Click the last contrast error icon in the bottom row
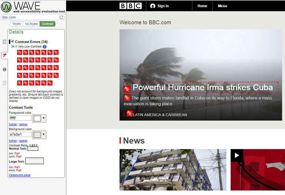The image size is (285, 195). pyautogui.click(x=50, y=83)
